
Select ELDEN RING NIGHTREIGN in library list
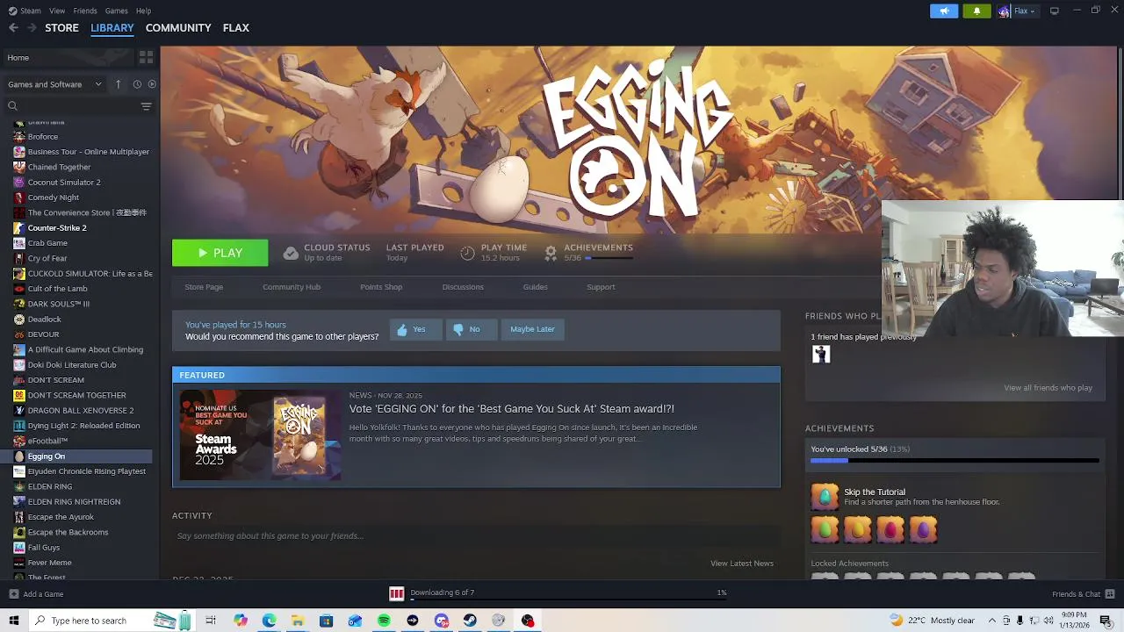[x=74, y=502]
